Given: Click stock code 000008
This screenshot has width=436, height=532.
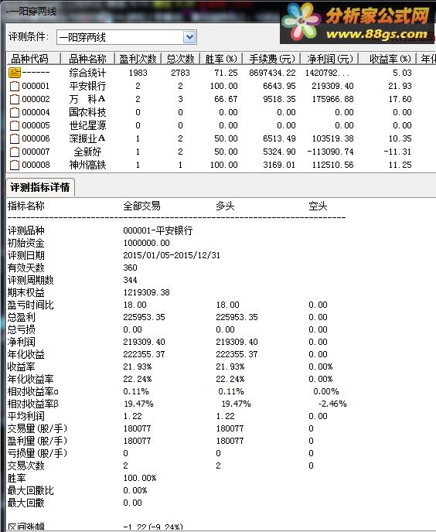Looking at the screenshot, I should [x=36, y=165].
